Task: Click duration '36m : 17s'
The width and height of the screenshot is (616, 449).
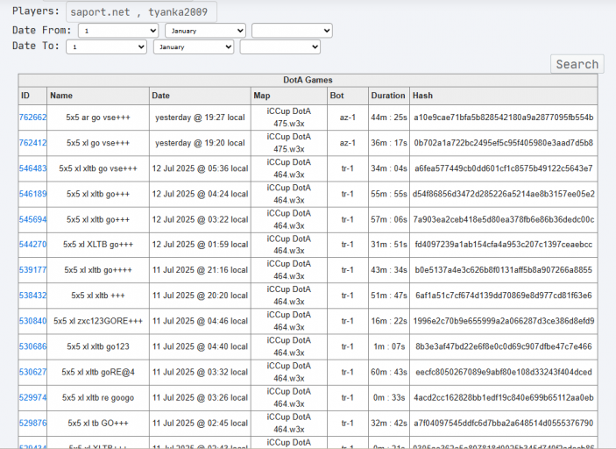Action: pos(389,143)
